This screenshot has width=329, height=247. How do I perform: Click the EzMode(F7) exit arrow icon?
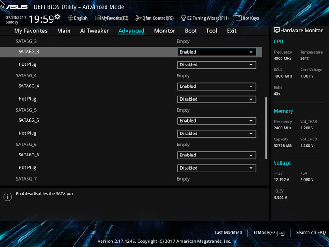pos(281,233)
